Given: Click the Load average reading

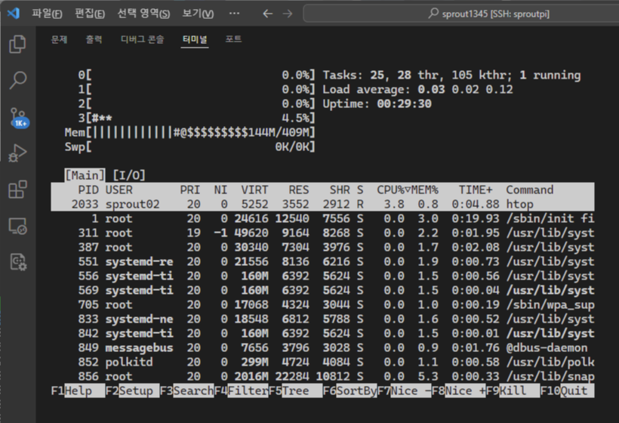Looking at the screenshot, I should coord(417,89).
